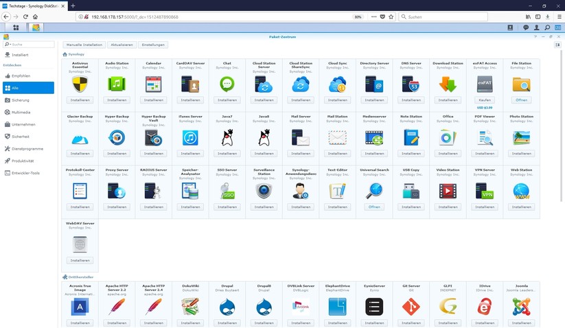This screenshot has width=565, height=328.
Task: Open the DSM main menu grid icon
Action: pyautogui.click(x=16, y=27)
